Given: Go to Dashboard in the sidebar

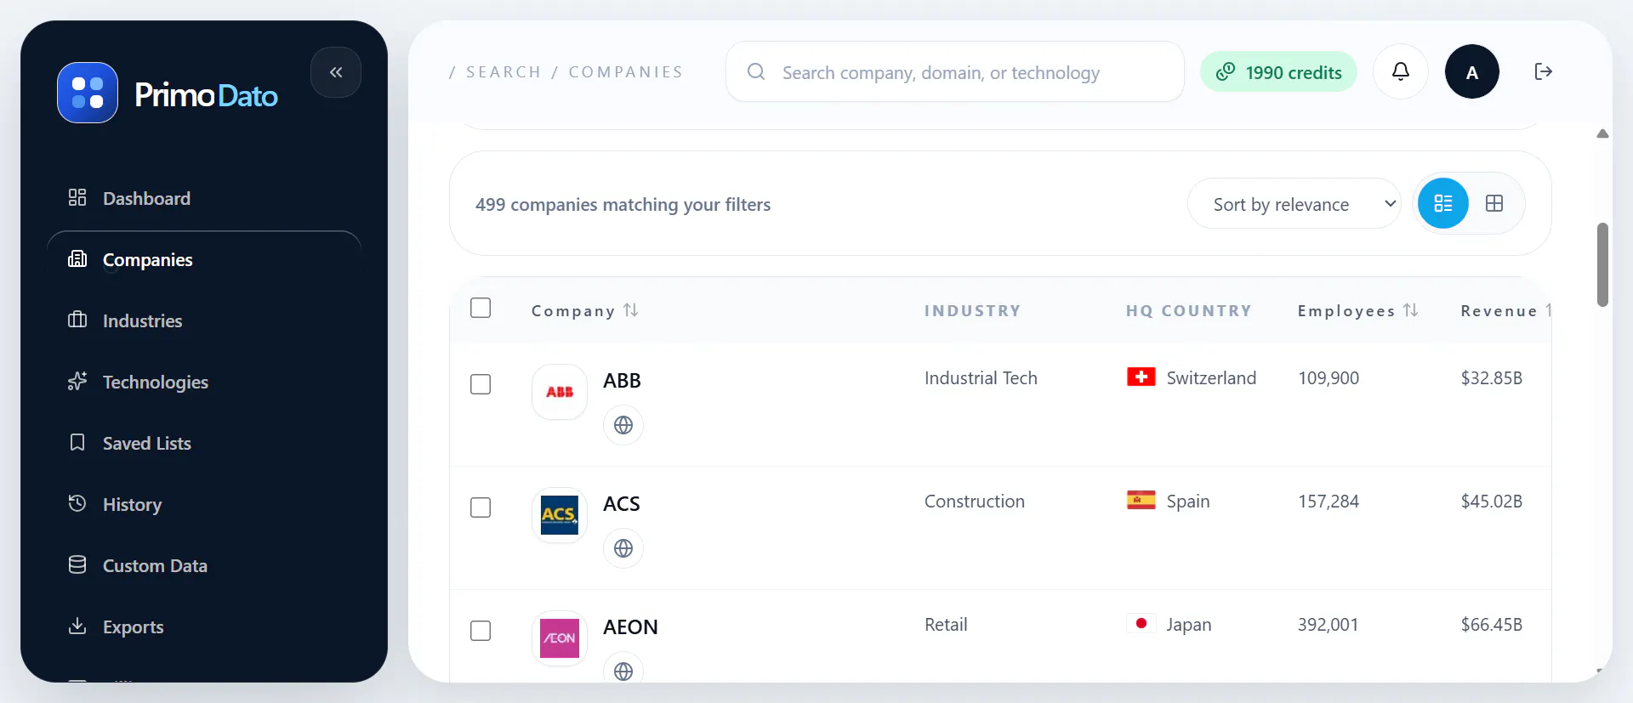Looking at the screenshot, I should pos(204,198).
